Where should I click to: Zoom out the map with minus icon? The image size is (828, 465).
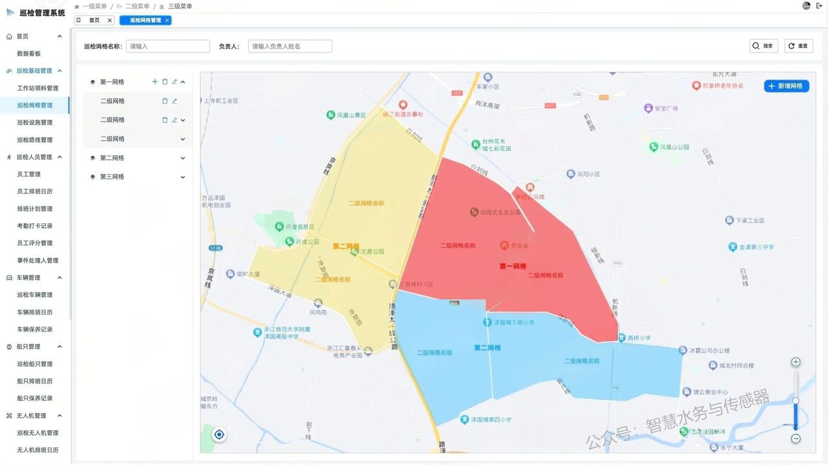(x=796, y=438)
